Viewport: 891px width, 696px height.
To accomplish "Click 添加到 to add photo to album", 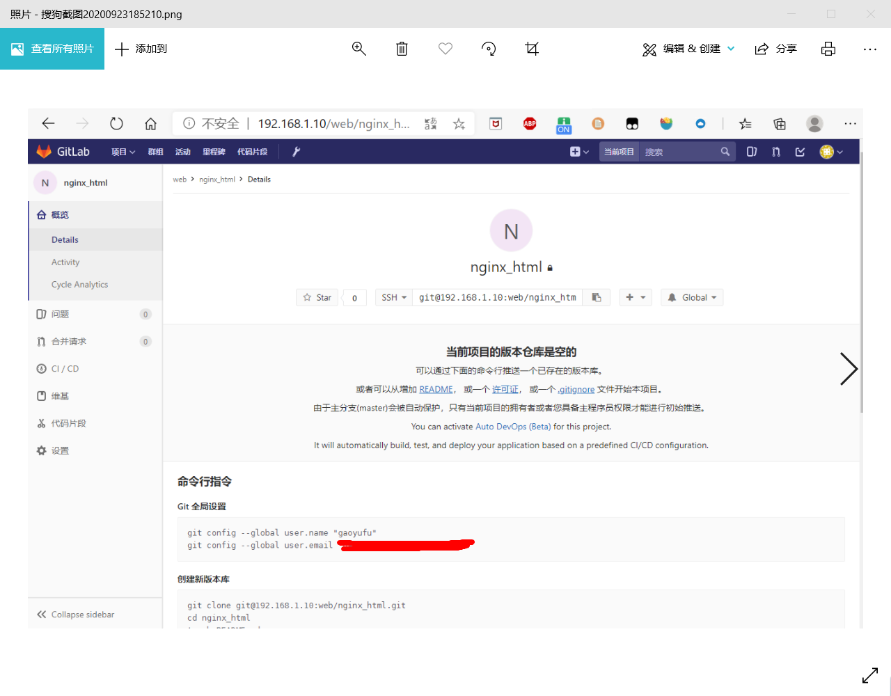I will coord(141,49).
